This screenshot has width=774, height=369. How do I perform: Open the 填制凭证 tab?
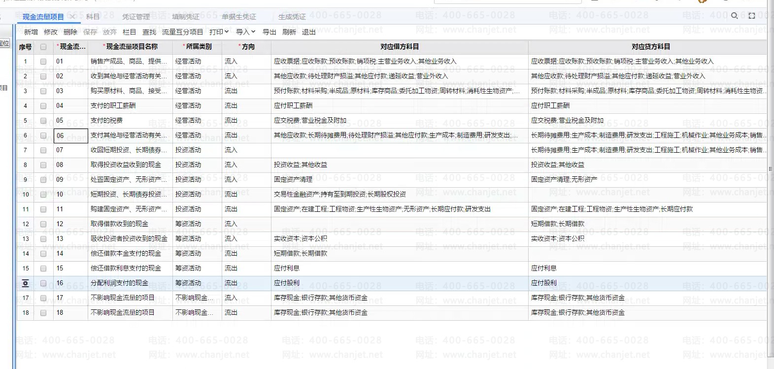[x=186, y=17]
